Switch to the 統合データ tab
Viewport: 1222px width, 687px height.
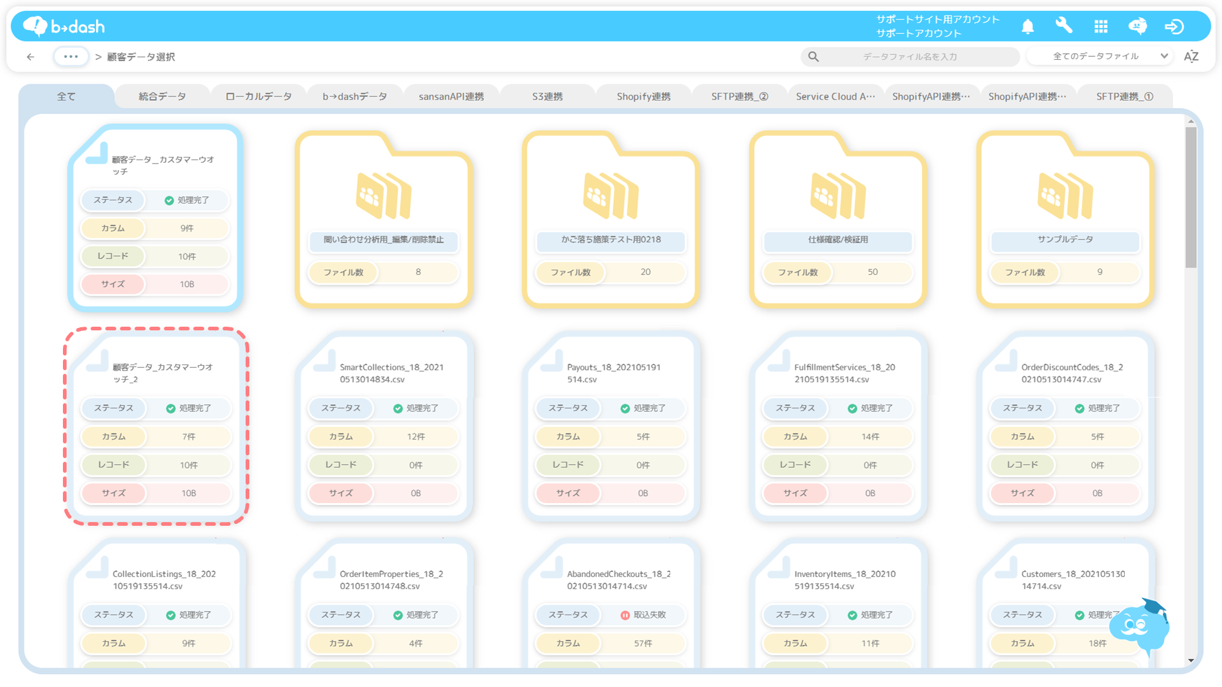point(162,96)
